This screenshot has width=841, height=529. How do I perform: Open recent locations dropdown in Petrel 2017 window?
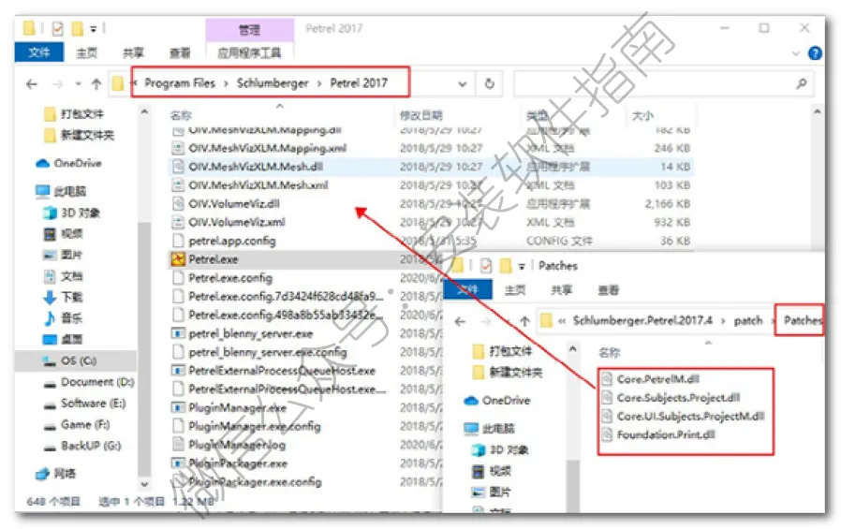click(x=79, y=83)
